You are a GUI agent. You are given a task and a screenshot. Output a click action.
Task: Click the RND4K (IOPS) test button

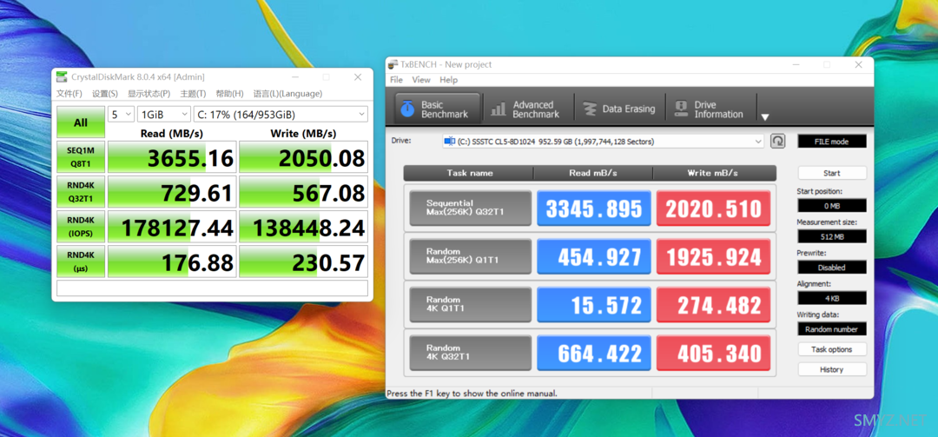(x=80, y=226)
